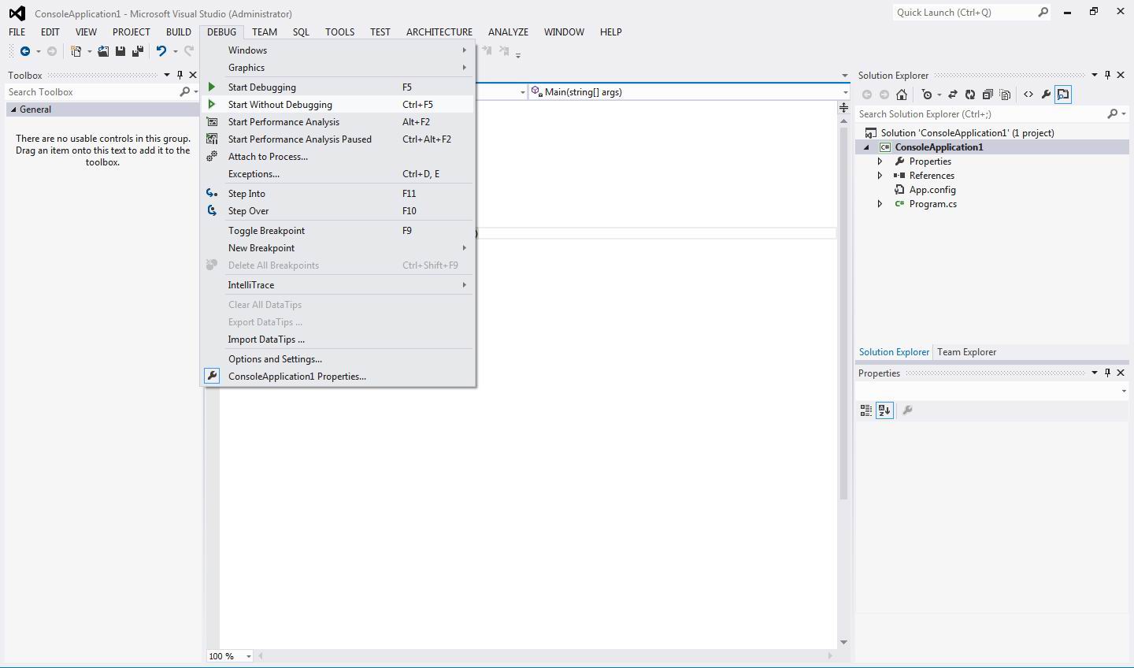Open the wrench Properties icon in Solution Explorer
The height and width of the screenshot is (668, 1134).
(1046, 95)
